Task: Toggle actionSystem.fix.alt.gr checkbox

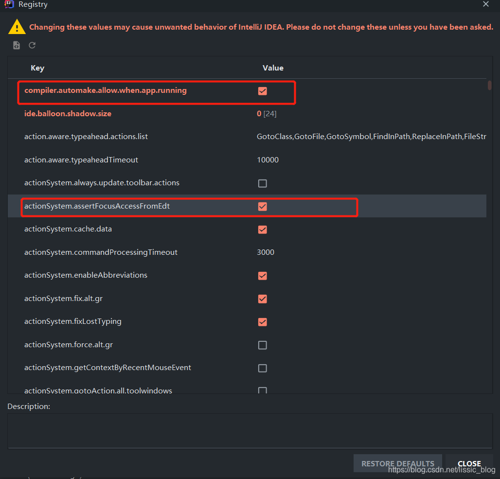Action: [263, 299]
